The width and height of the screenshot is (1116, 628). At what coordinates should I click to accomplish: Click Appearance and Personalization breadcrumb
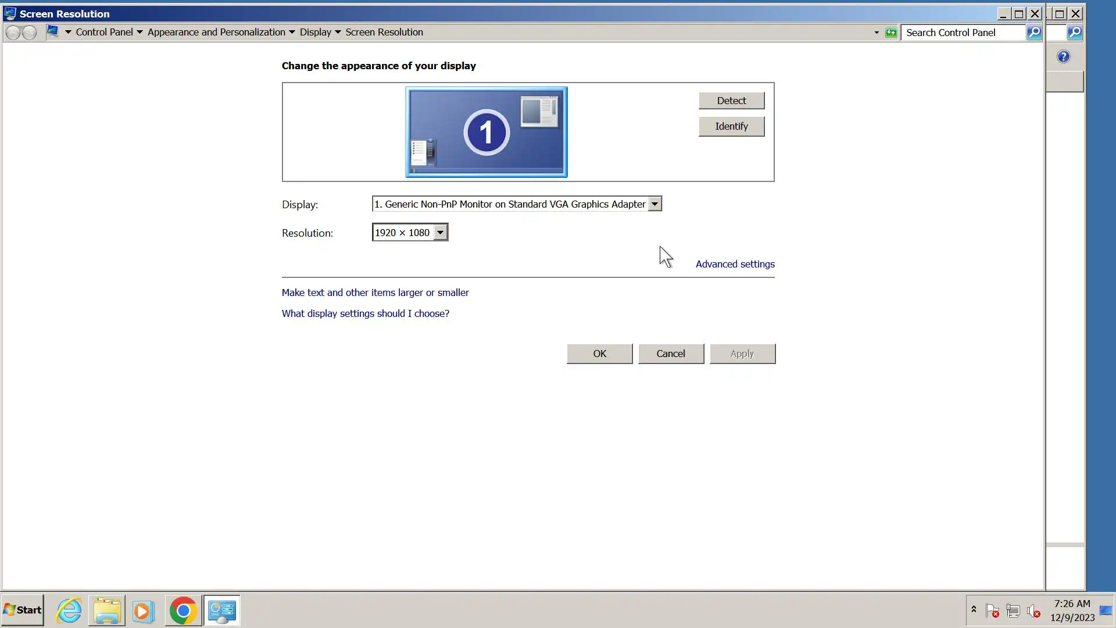coord(216,33)
